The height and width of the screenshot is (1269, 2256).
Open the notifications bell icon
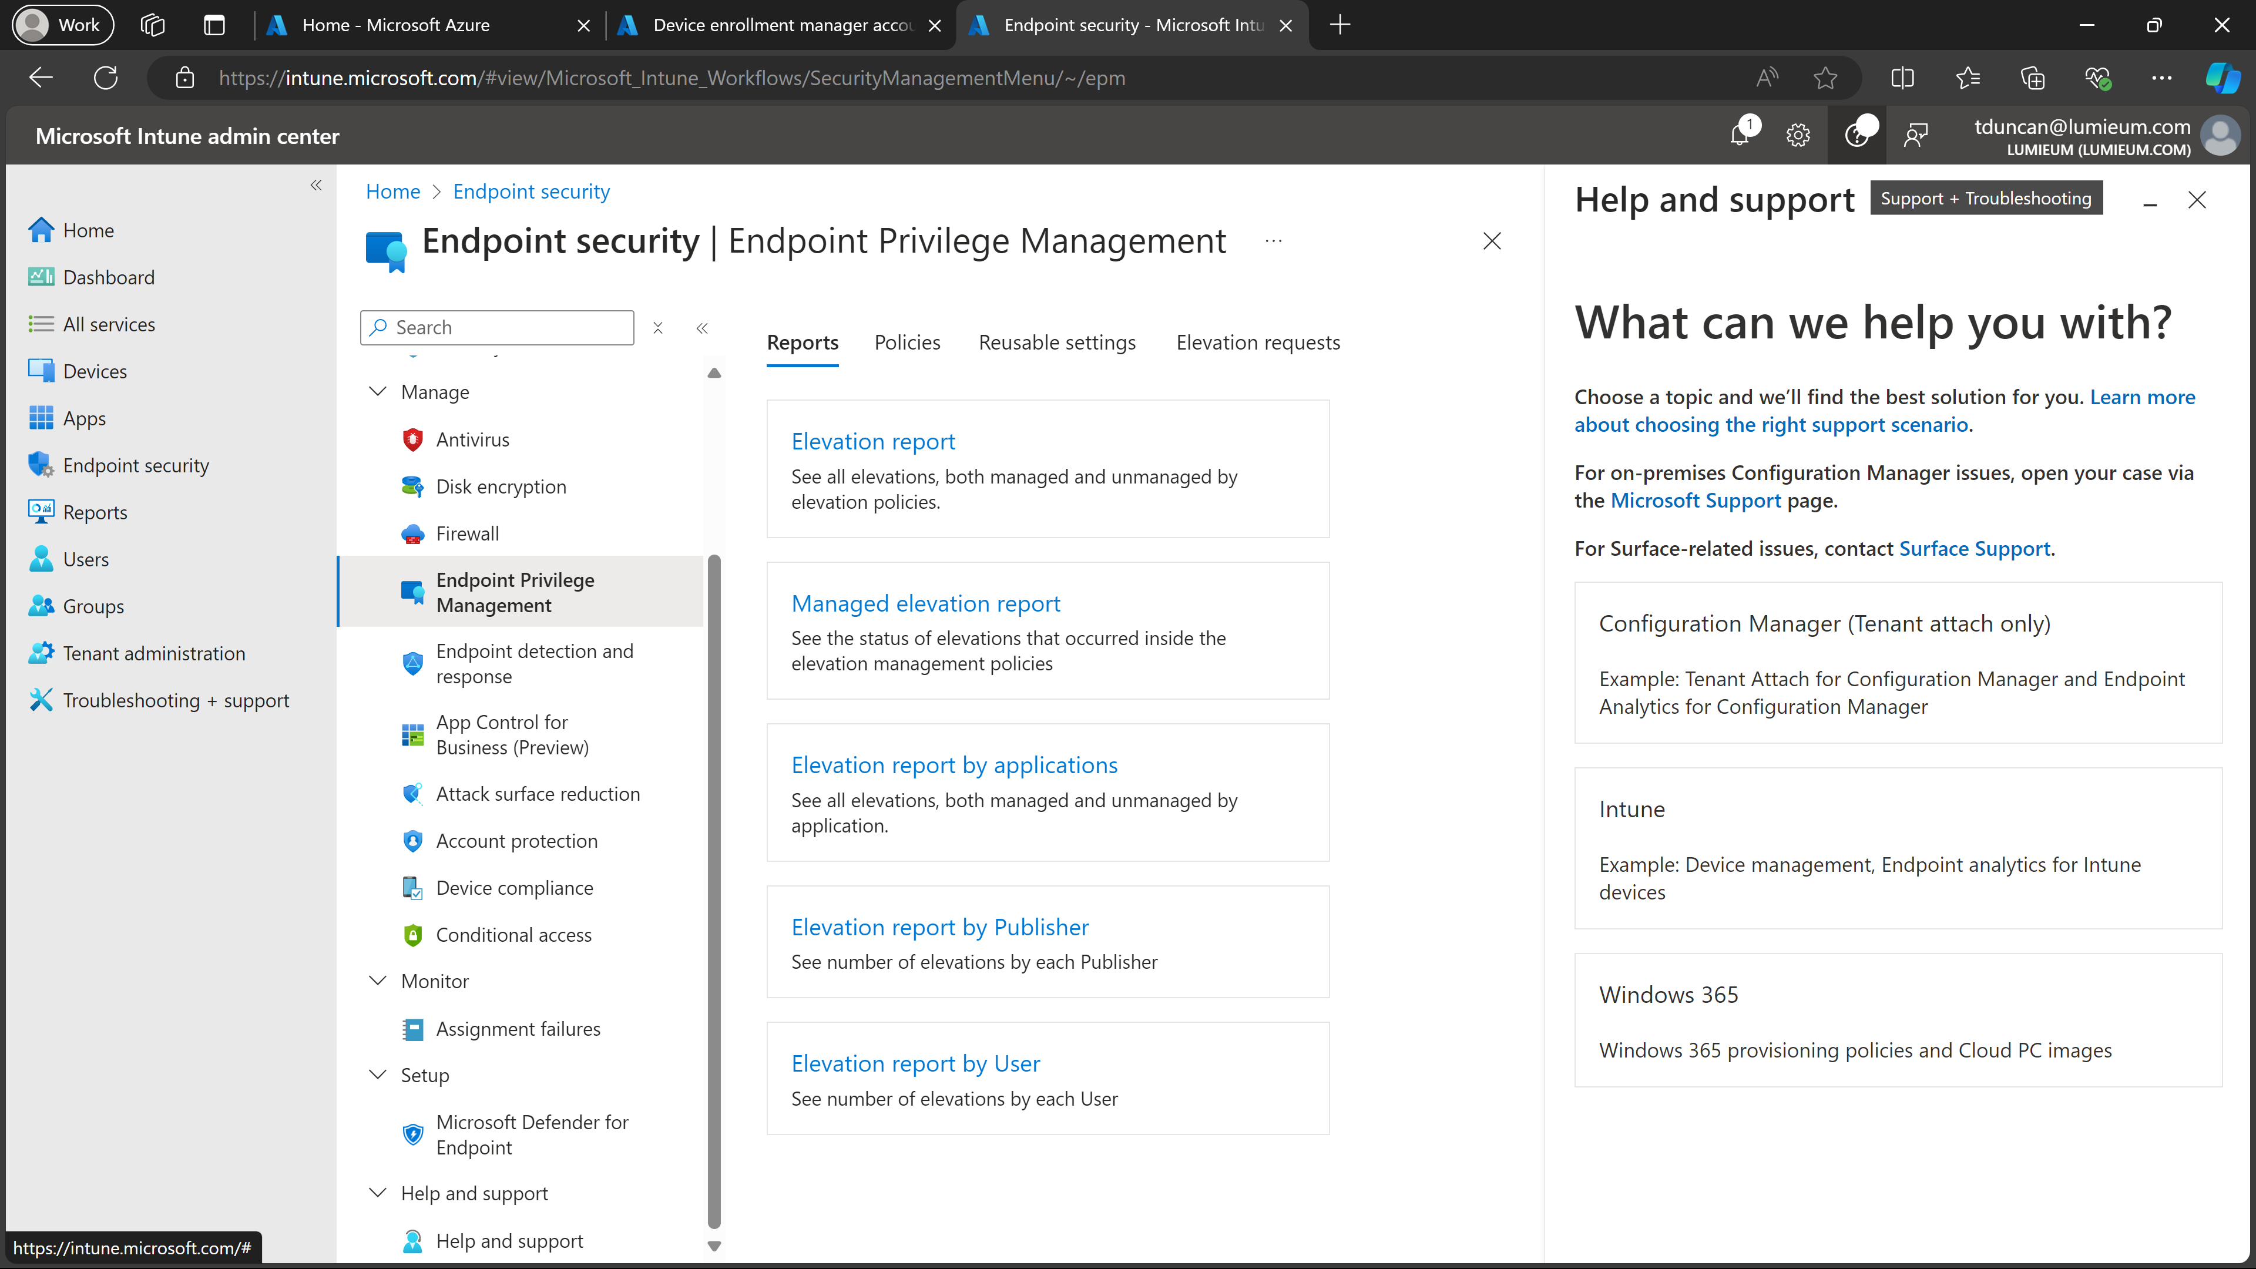(x=1740, y=135)
